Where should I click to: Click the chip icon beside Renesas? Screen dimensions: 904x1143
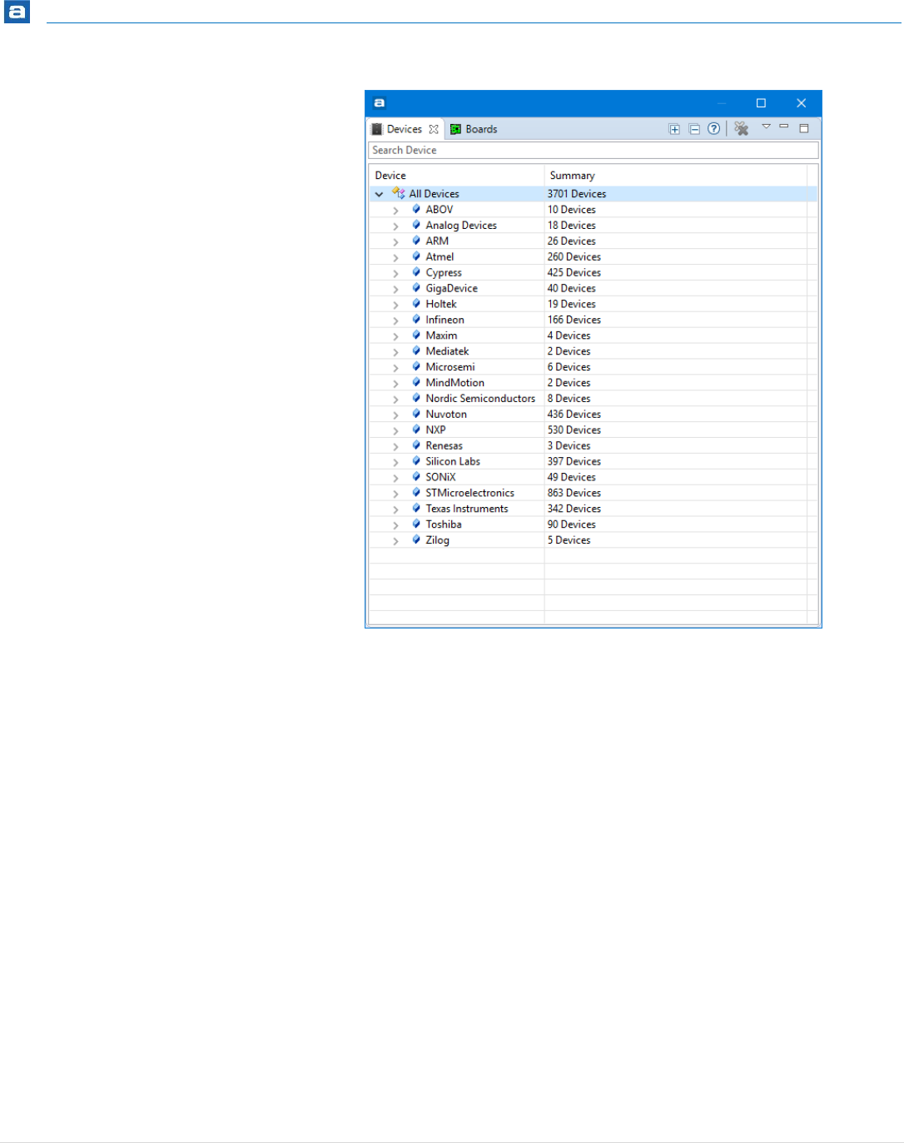416,445
